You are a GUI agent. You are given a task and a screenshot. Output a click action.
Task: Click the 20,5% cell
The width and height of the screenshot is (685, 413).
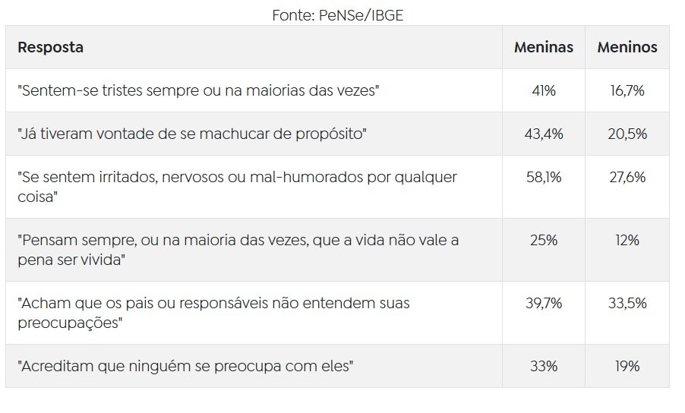tap(627, 134)
